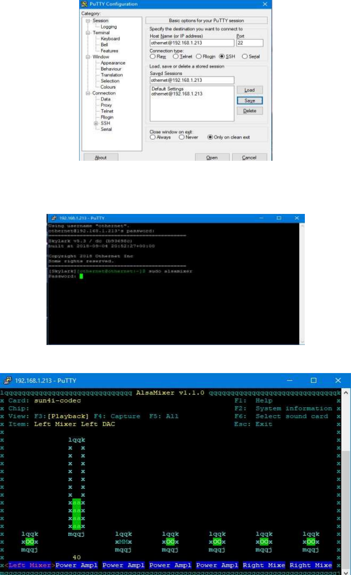Image resolution: width=351 pixels, height=575 pixels.
Task: Collapse the Terminal tree node
Action: click(88, 33)
